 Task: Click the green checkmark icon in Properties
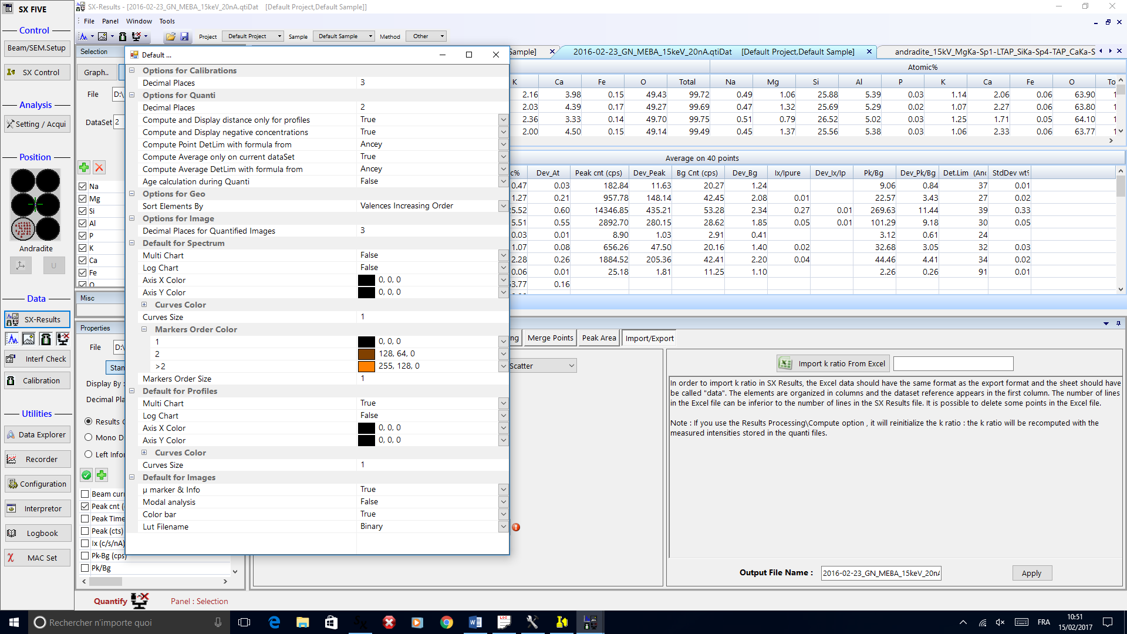click(x=86, y=475)
